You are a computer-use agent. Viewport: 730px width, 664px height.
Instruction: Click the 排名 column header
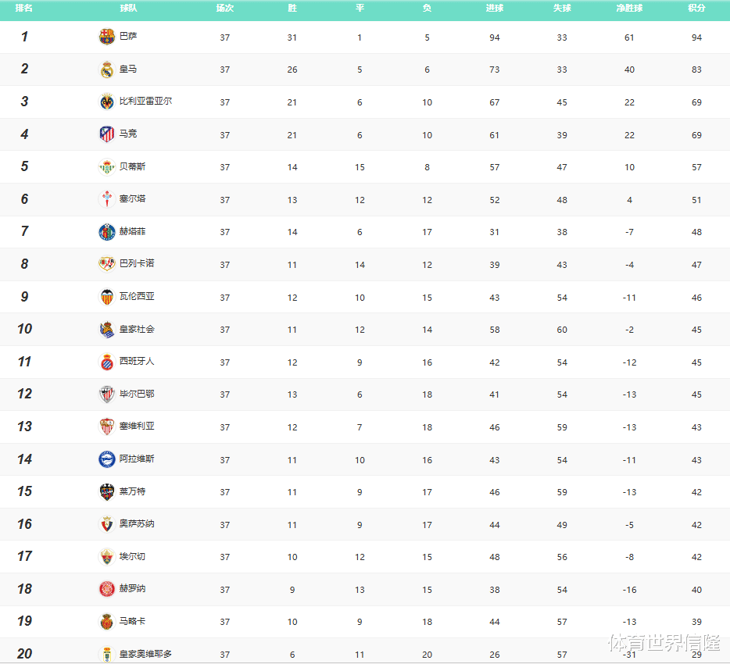(x=23, y=8)
